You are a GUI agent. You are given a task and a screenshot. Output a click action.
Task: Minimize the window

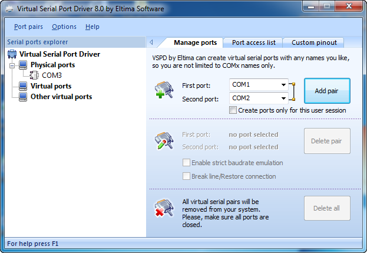311,6
